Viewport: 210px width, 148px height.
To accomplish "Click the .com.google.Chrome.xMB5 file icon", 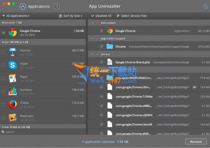I will [x=110, y=106].
